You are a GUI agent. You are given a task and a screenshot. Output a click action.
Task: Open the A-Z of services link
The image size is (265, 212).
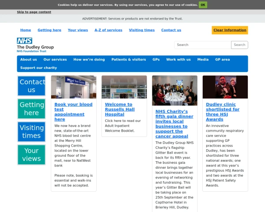(108, 30)
